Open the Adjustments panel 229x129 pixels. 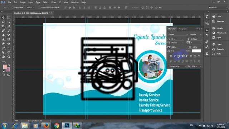pos(219,33)
